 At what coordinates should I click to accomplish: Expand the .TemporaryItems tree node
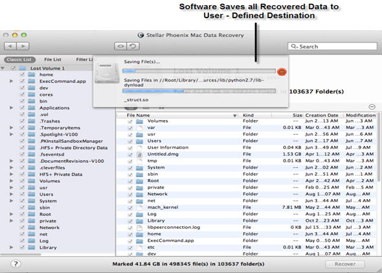coord(12,128)
